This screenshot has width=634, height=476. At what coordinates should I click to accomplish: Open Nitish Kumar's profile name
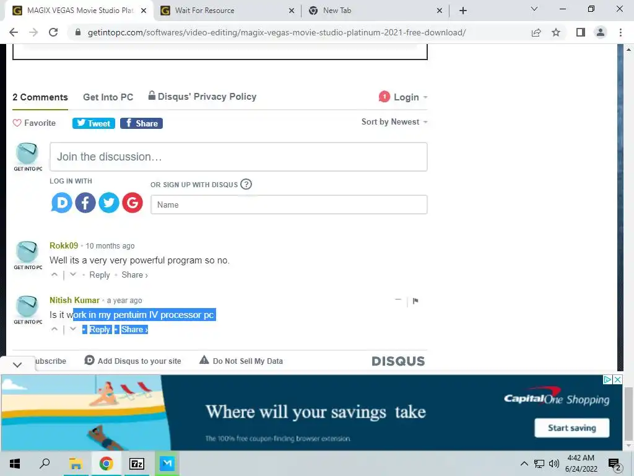coord(74,301)
